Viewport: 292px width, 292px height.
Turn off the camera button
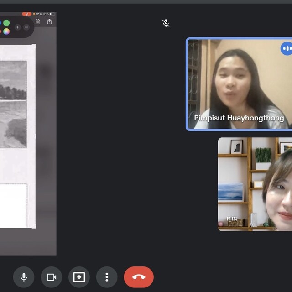point(51,277)
